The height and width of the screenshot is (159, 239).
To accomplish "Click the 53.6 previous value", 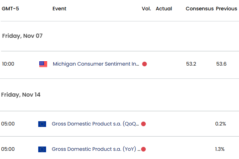I will coord(221,64).
